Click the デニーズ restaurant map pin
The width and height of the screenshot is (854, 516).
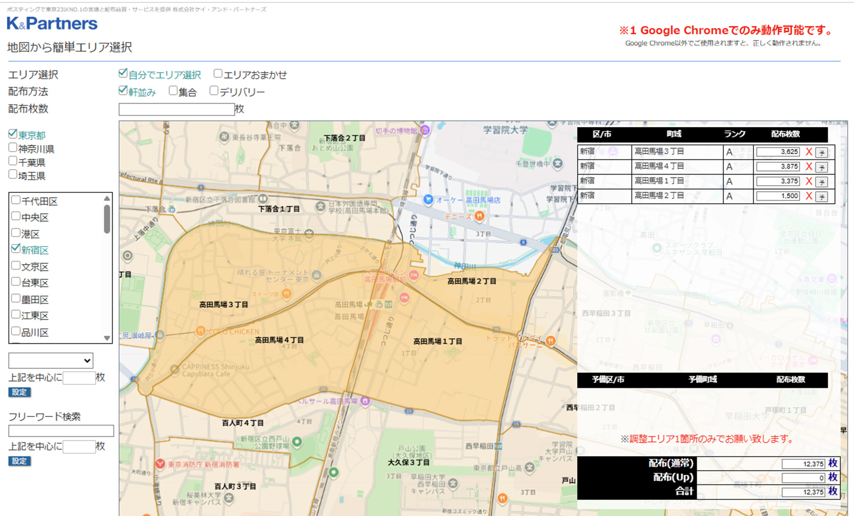(479, 216)
